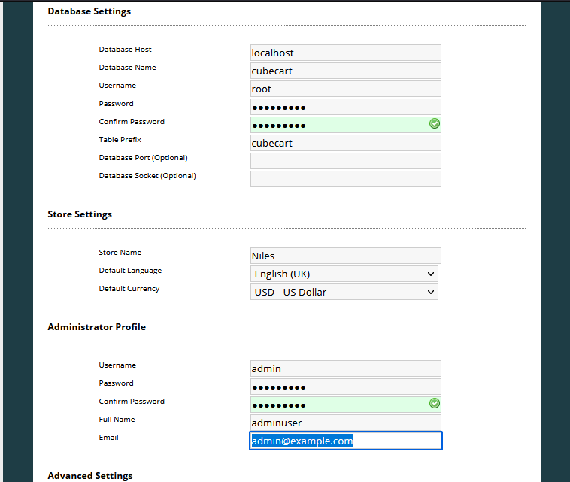Click the empty Database Port field

pos(345,161)
